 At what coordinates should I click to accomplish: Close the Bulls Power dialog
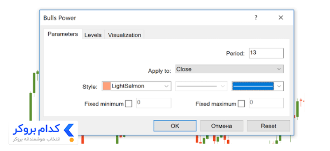coord(281,18)
